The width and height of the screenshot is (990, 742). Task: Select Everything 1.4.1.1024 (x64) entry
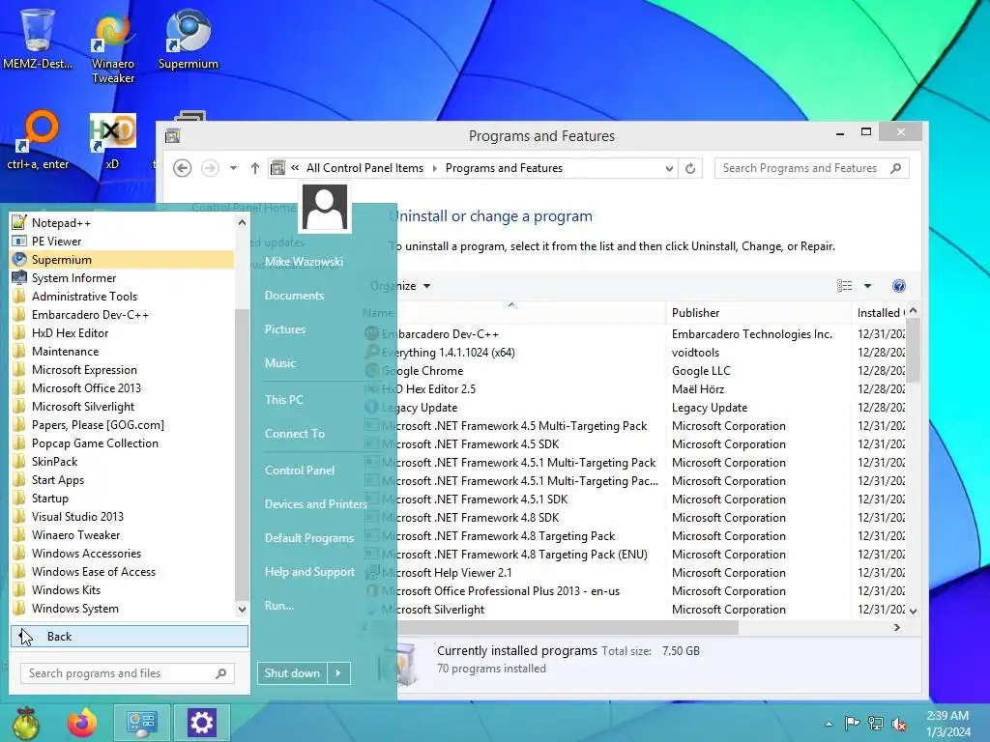[x=448, y=353]
